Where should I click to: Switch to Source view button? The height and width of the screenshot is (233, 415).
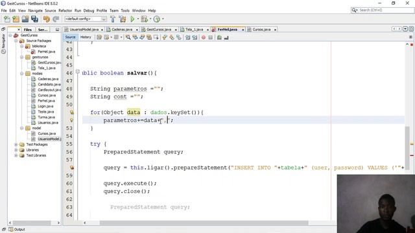pyautogui.click(x=71, y=38)
